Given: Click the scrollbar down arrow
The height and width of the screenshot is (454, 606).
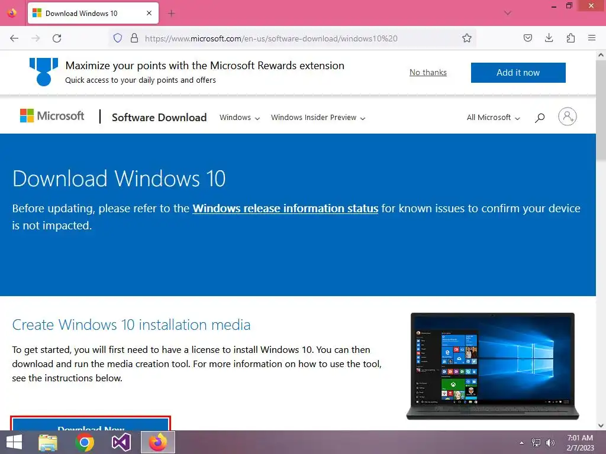Looking at the screenshot, I should tap(601, 426).
